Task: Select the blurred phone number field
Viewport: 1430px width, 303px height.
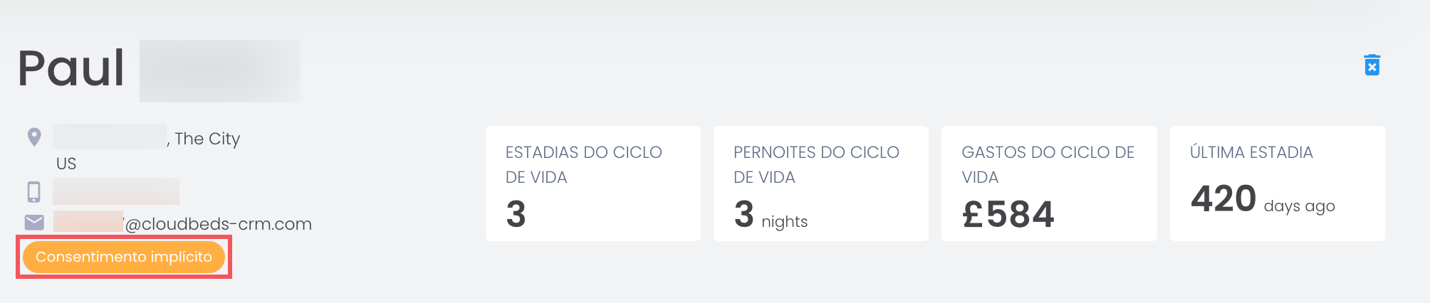Action: [116, 191]
